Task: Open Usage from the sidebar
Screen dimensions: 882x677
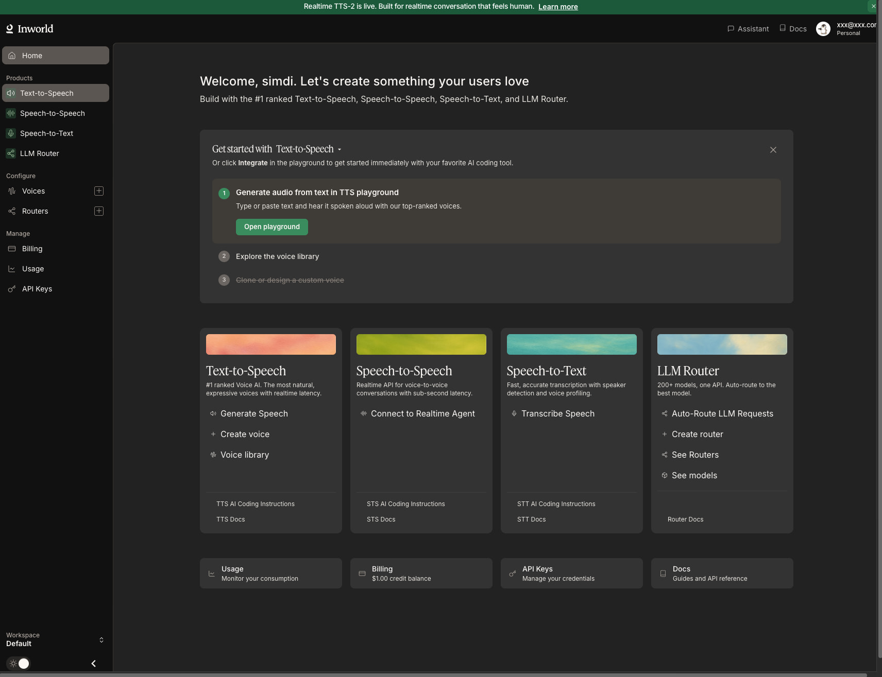Action: pos(56,269)
